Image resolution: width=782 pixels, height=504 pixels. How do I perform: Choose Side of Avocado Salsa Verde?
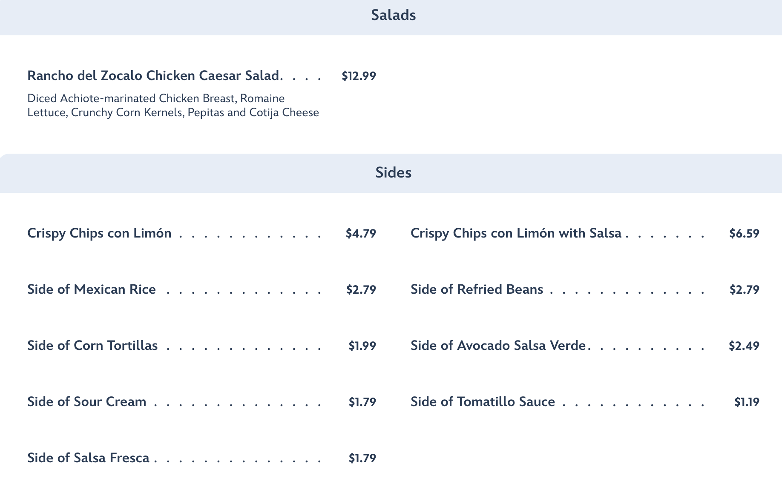point(498,346)
